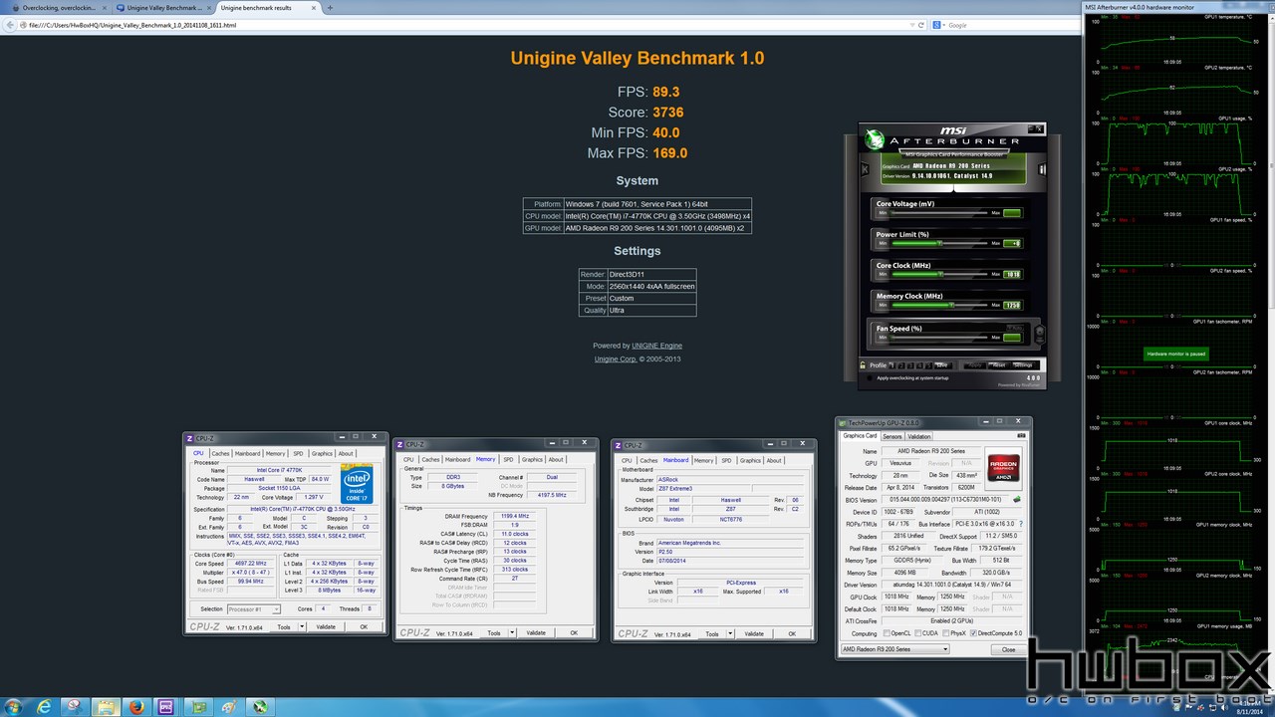The height and width of the screenshot is (717, 1275).
Task: Switch to Sensors tab in GPU-Z
Action: click(892, 436)
